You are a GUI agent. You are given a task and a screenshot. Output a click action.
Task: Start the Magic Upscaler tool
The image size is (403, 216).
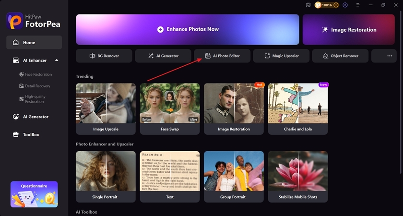(x=281, y=56)
